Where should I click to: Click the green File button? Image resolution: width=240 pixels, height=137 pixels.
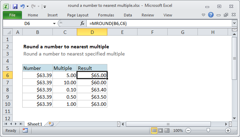12,15
